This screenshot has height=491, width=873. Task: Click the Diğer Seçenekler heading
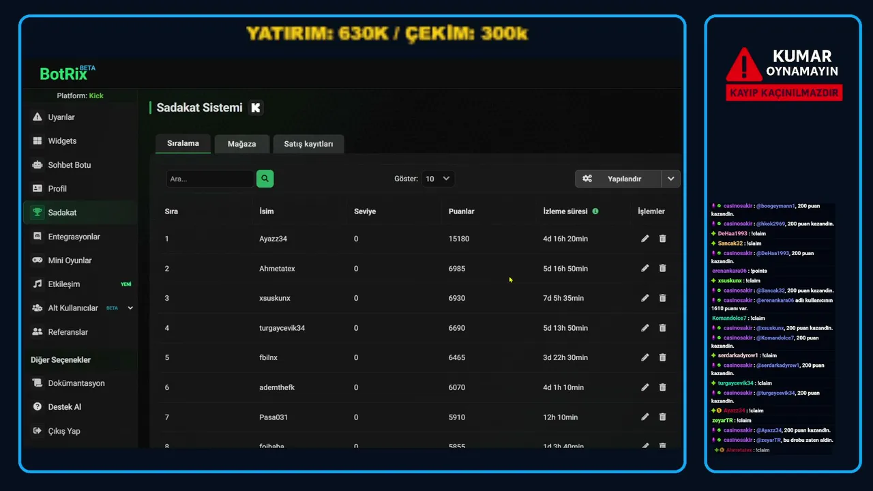pos(61,359)
